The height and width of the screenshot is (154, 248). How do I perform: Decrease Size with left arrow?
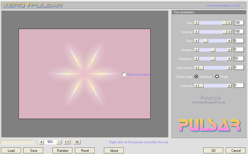197,23
